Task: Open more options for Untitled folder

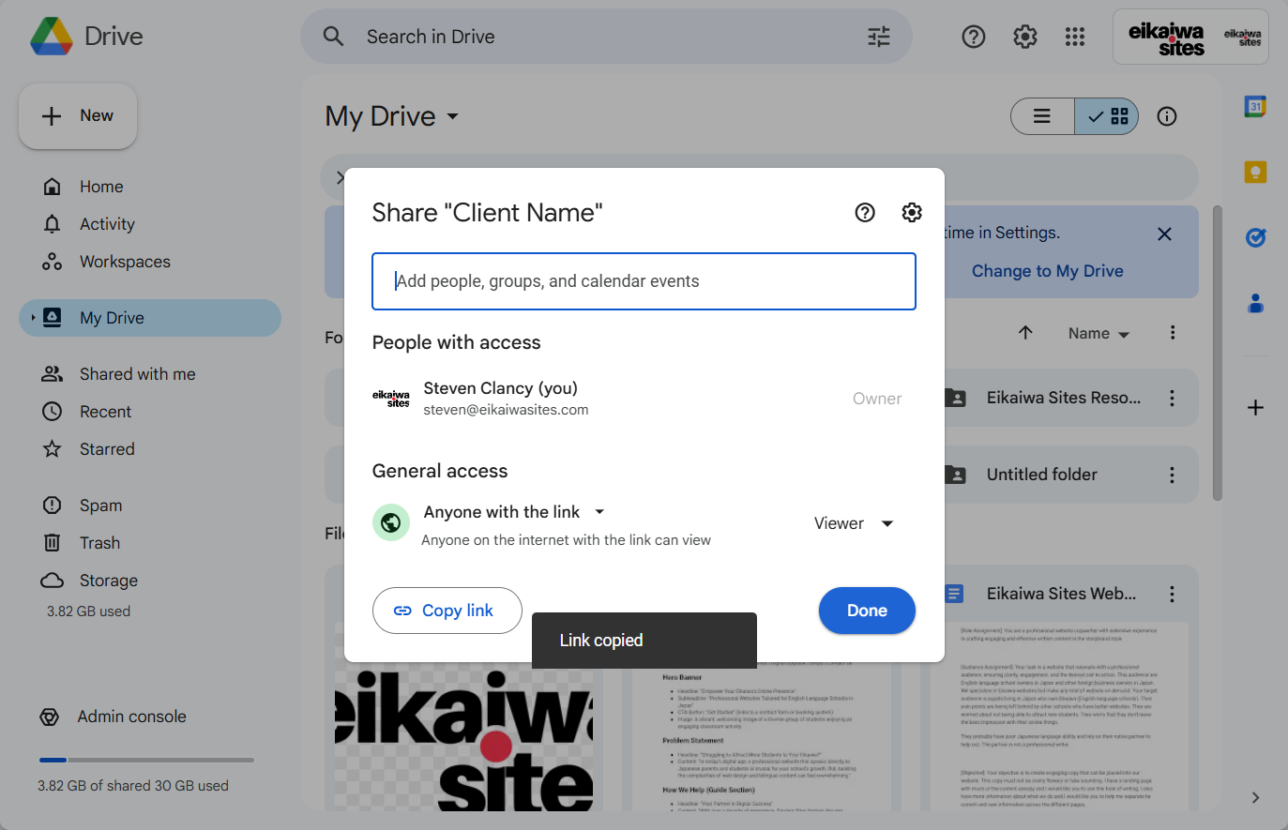Action: (1172, 475)
